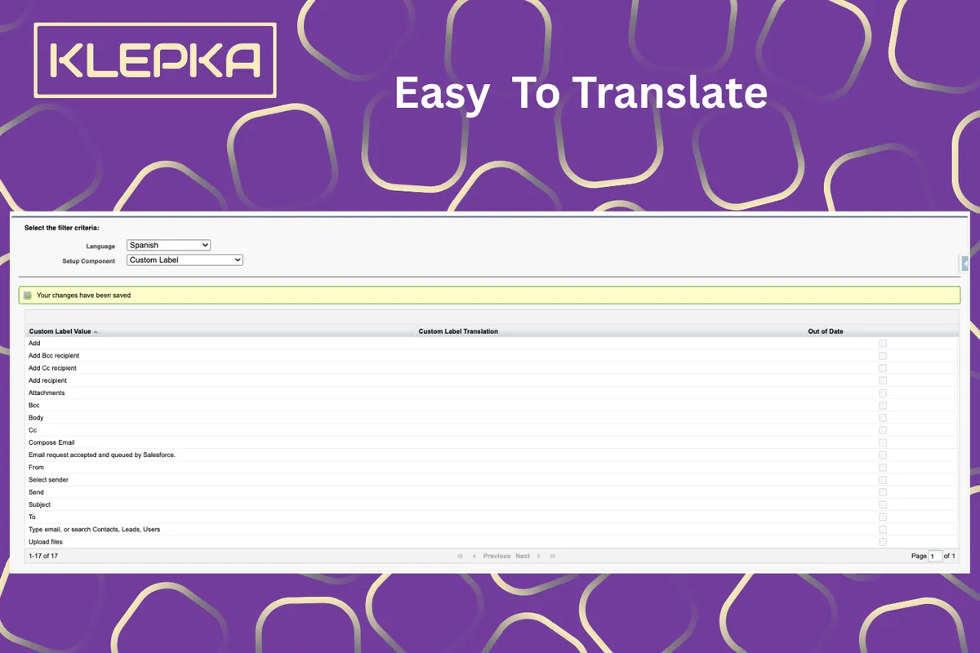The width and height of the screenshot is (980, 653).
Task: Click the Previous pagination link
Action: coord(497,556)
